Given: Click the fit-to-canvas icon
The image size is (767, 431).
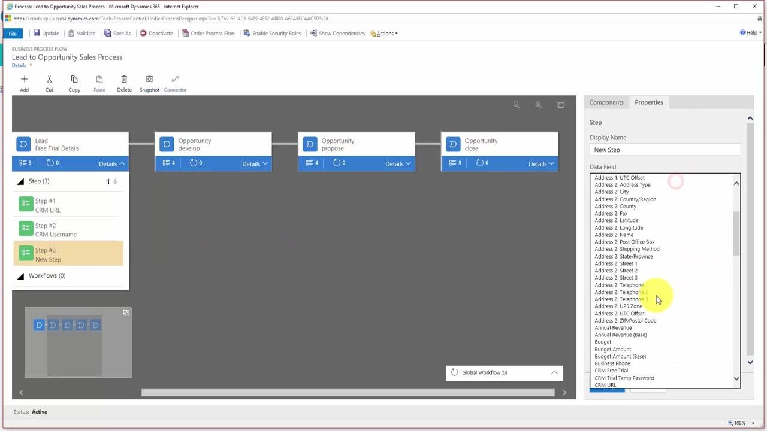Looking at the screenshot, I should [561, 105].
